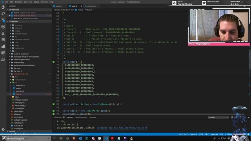Expand the order-of-succession folder
This screenshot has height=141, width=251.
click(x=21, y=54)
